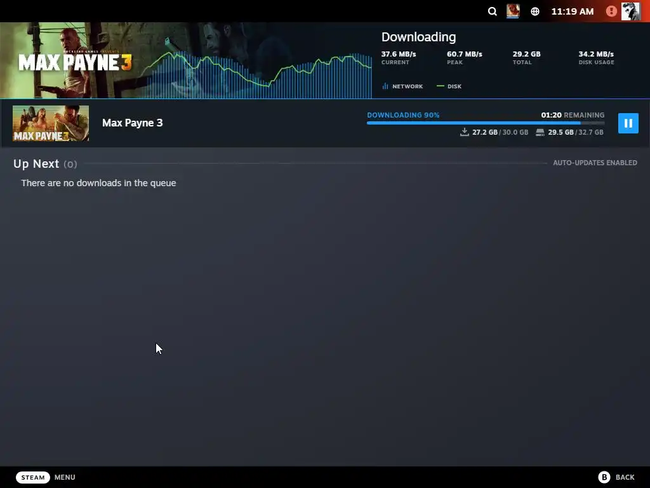Open the red alert notification icon
The height and width of the screenshot is (488, 650).
[611, 11]
